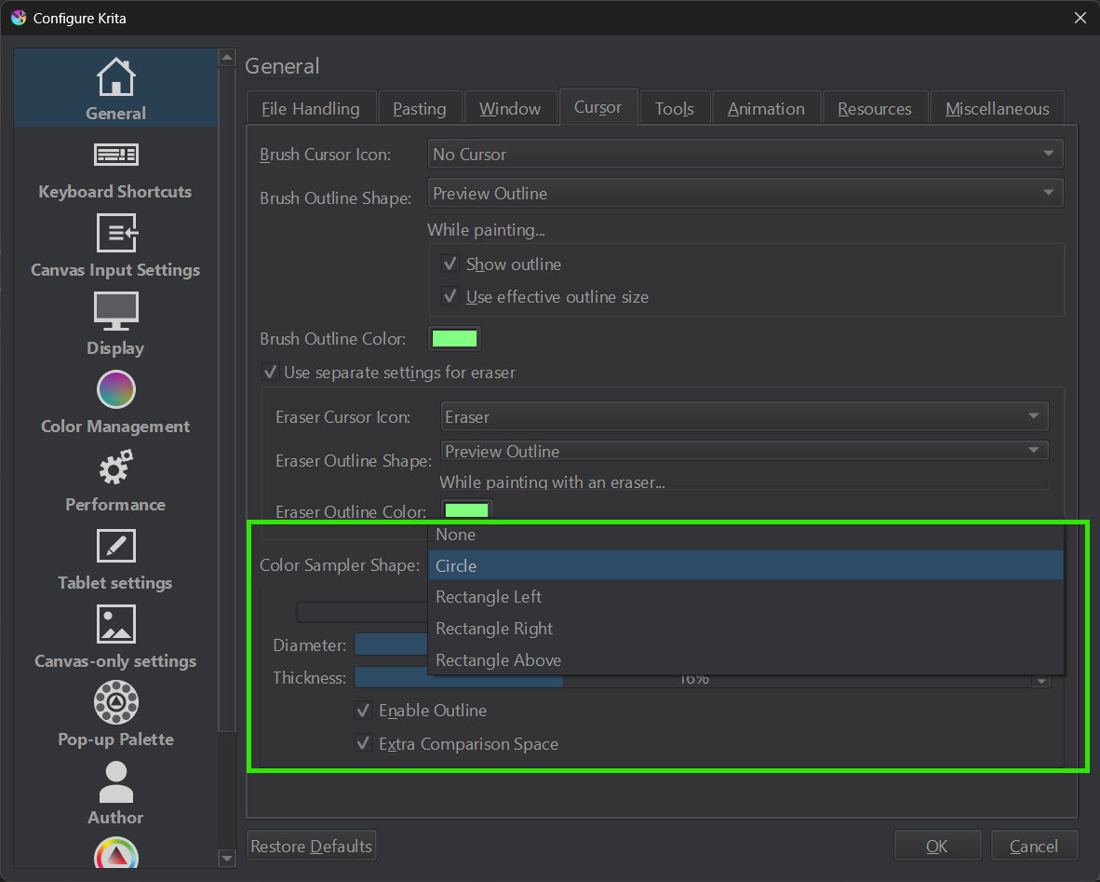
Task: Click the Restore Defaults button
Action: (x=311, y=847)
